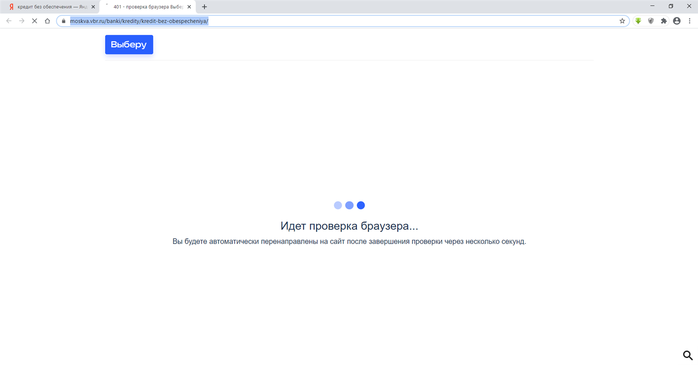Close the 401 проверка браузера tab

[189, 7]
